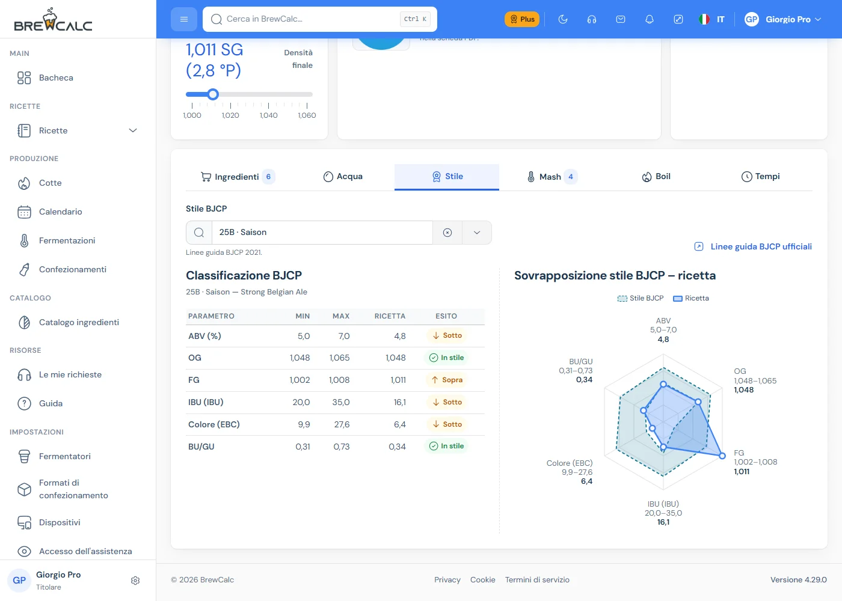Switch to the Mash tab

click(x=552, y=177)
